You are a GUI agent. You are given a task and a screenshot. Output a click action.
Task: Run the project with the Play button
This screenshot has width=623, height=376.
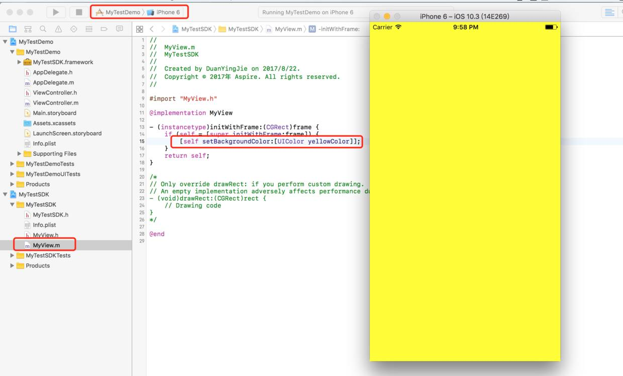[56, 12]
